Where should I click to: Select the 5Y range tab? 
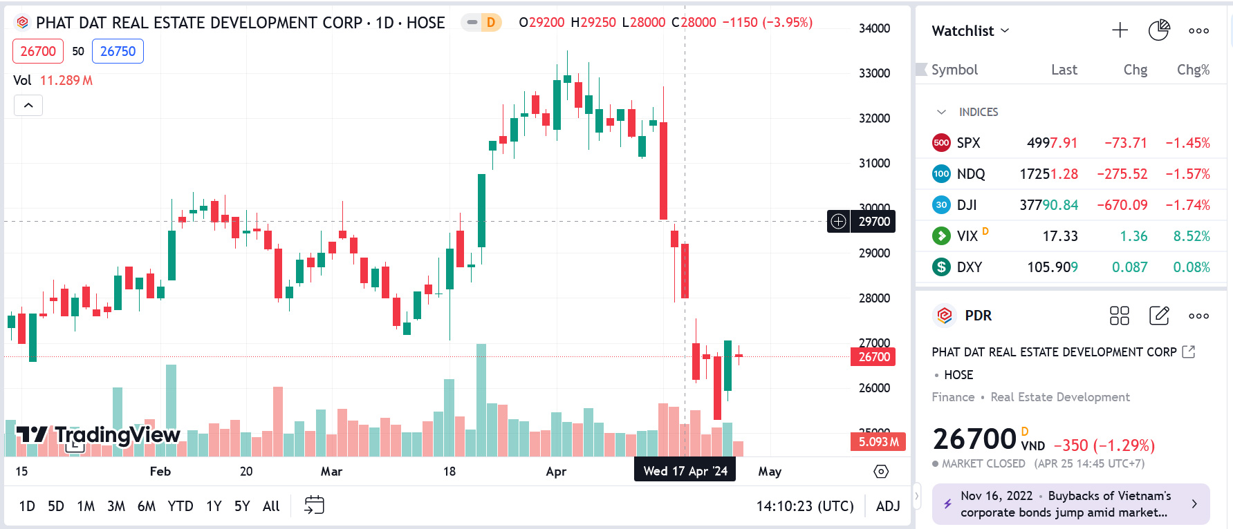(241, 506)
